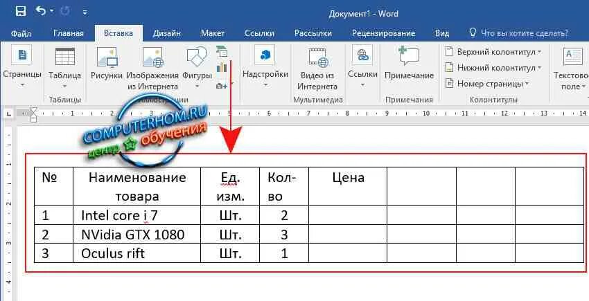
Task: Switch to the Рассылки tab
Action: [313, 33]
